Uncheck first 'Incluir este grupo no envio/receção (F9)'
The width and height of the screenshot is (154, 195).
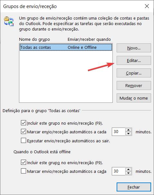pyautogui.click(x=24, y=123)
